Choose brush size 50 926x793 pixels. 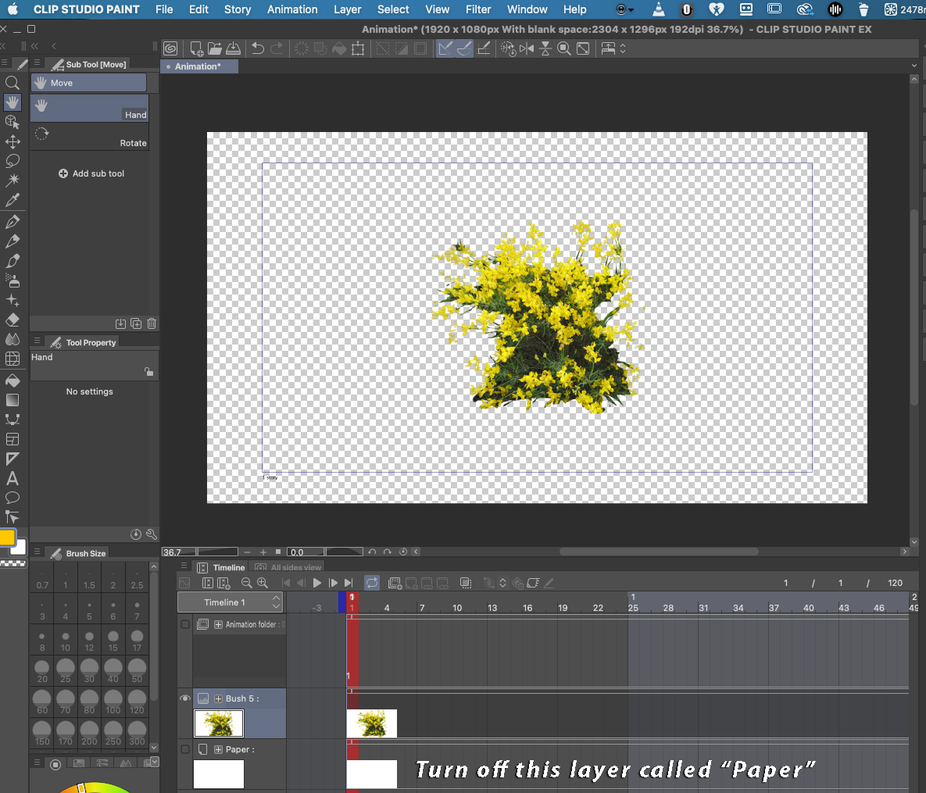[137, 670]
